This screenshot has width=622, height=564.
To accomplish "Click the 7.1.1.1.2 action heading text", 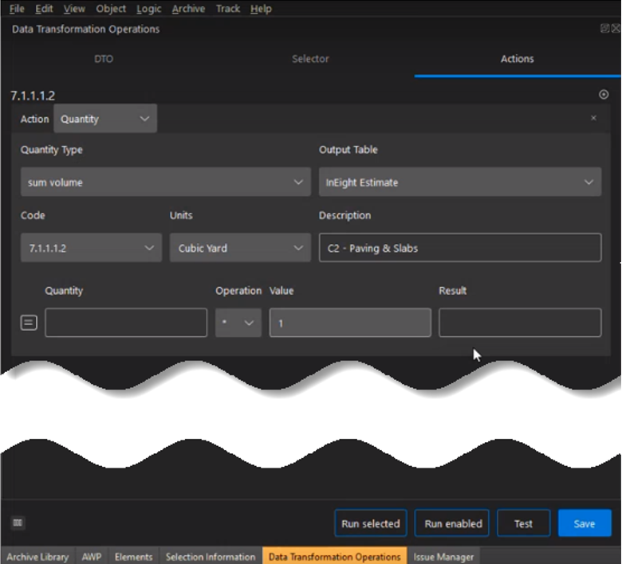I will pyautogui.click(x=33, y=96).
